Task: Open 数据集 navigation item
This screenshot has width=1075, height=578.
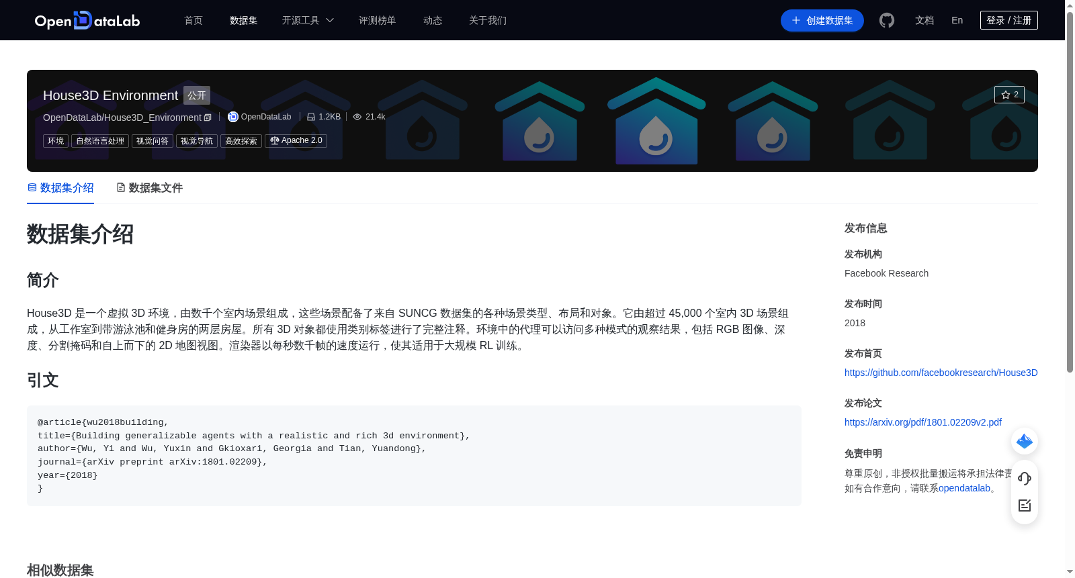Action: click(x=243, y=21)
